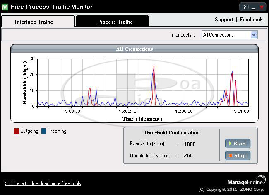Image resolution: width=269 pixels, height=195 pixels.
Task: Click the download more free tools link
Action: [43, 183]
